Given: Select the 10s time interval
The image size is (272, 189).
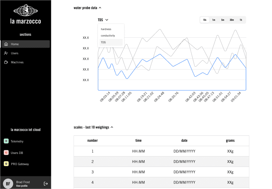Looking at the screenshot, I should click(x=205, y=20).
